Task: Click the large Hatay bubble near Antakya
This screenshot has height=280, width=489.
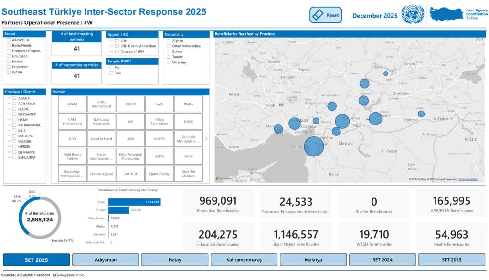Action: click(x=314, y=146)
